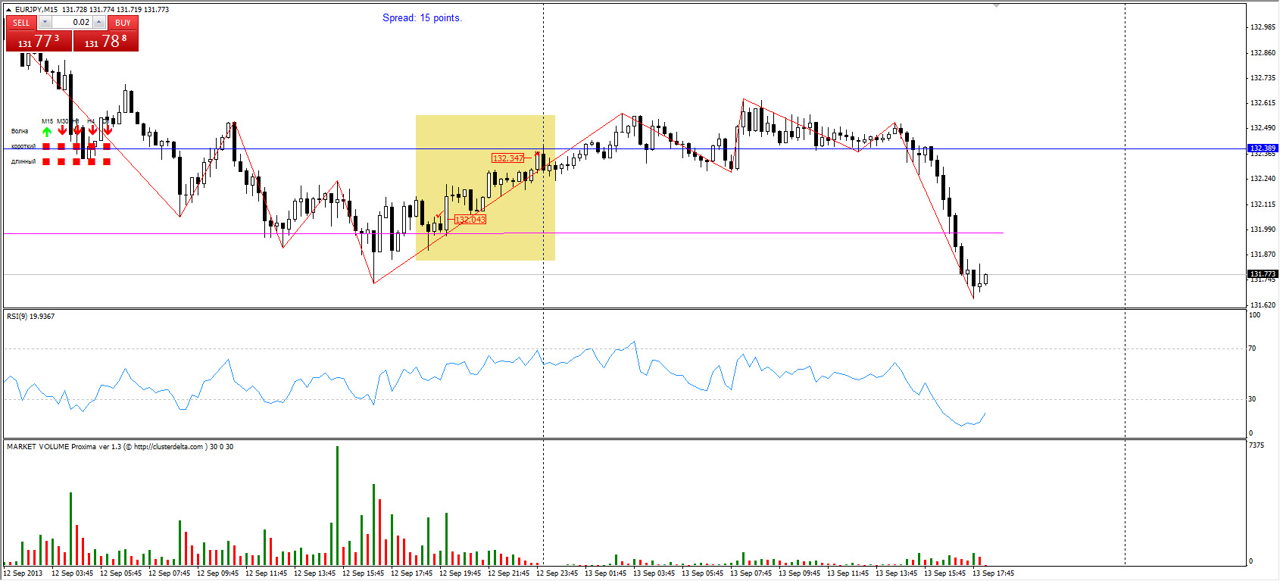Click the SELL button
This screenshot has height=581, width=1280.
(x=21, y=23)
